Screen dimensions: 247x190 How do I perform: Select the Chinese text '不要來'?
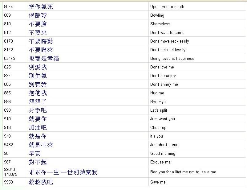point(38,33)
